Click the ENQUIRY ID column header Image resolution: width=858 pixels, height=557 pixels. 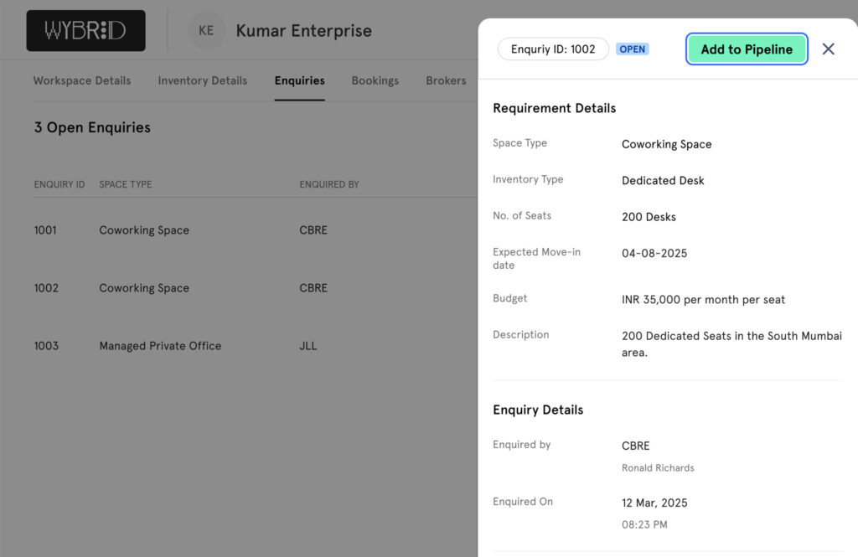59,184
